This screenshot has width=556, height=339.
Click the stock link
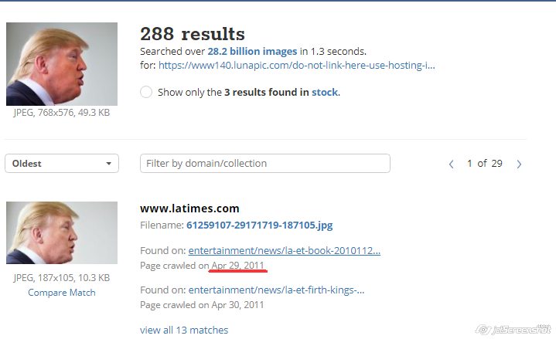[325, 92]
